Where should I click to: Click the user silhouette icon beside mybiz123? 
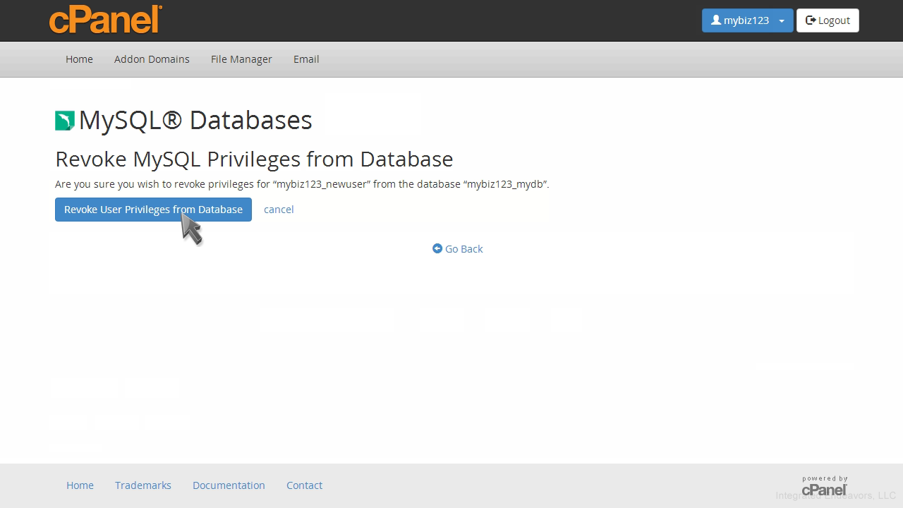(x=715, y=20)
